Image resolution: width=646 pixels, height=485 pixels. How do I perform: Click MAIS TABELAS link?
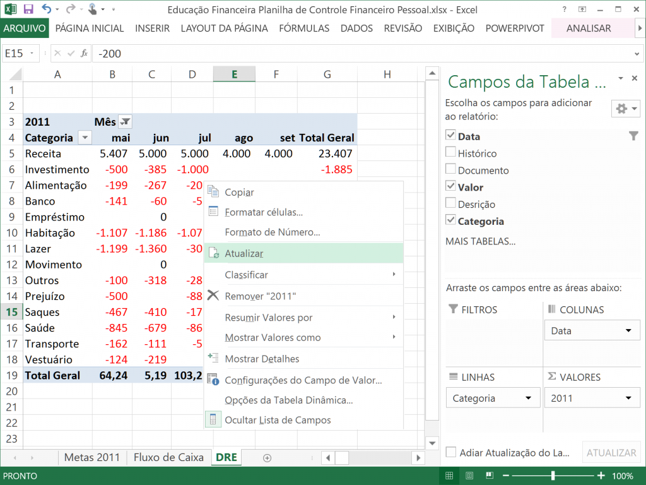point(480,241)
